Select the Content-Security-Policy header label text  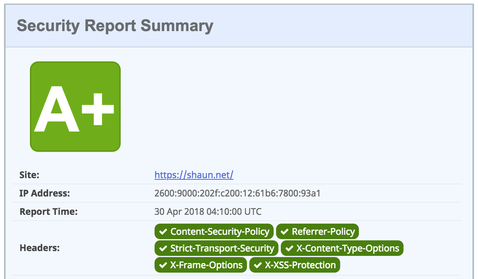(220, 232)
